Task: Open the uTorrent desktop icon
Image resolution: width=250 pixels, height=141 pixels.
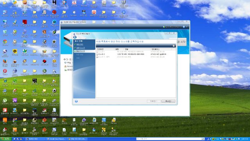Action: [x=5, y=101]
